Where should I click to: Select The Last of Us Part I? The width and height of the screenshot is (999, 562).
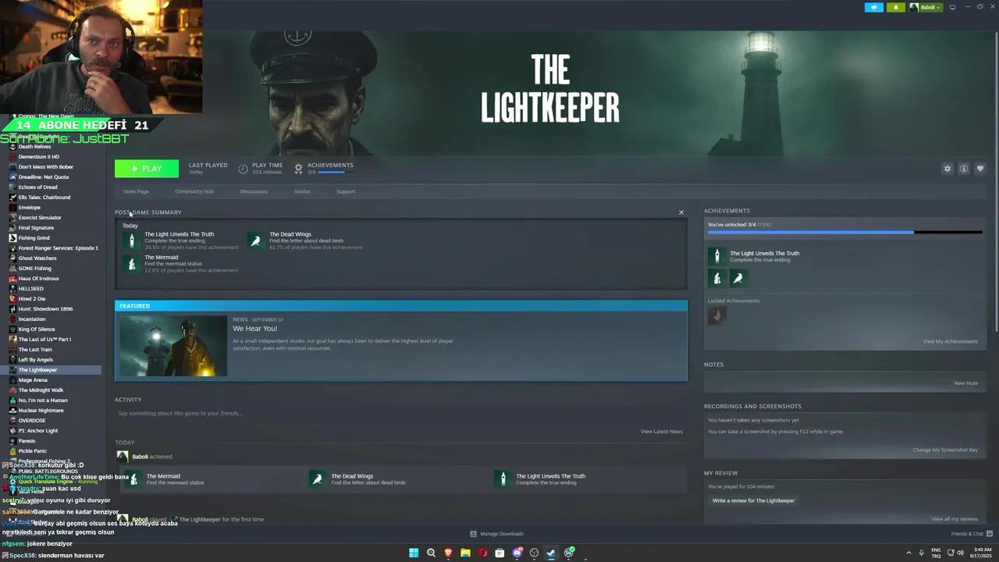(x=44, y=340)
